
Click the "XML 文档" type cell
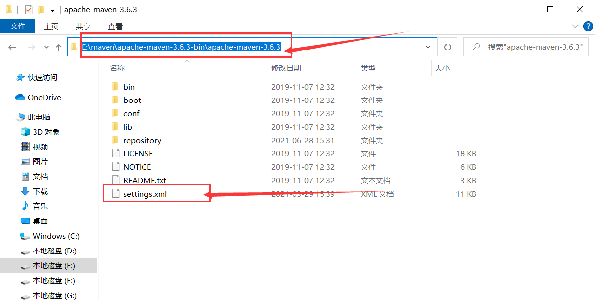378,194
